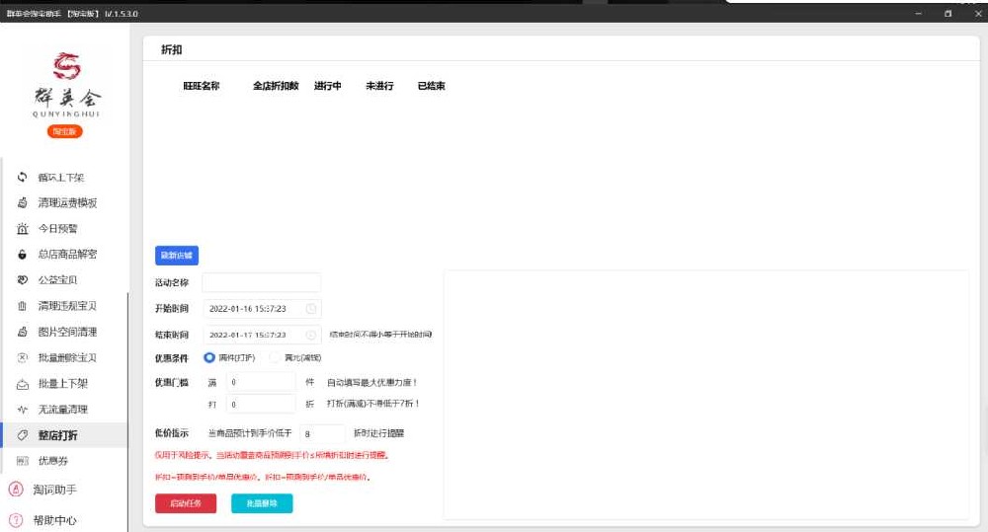Screen dimensions: 988x532
Task: Select the 满件(打折) radio button
Action: (x=209, y=357)
